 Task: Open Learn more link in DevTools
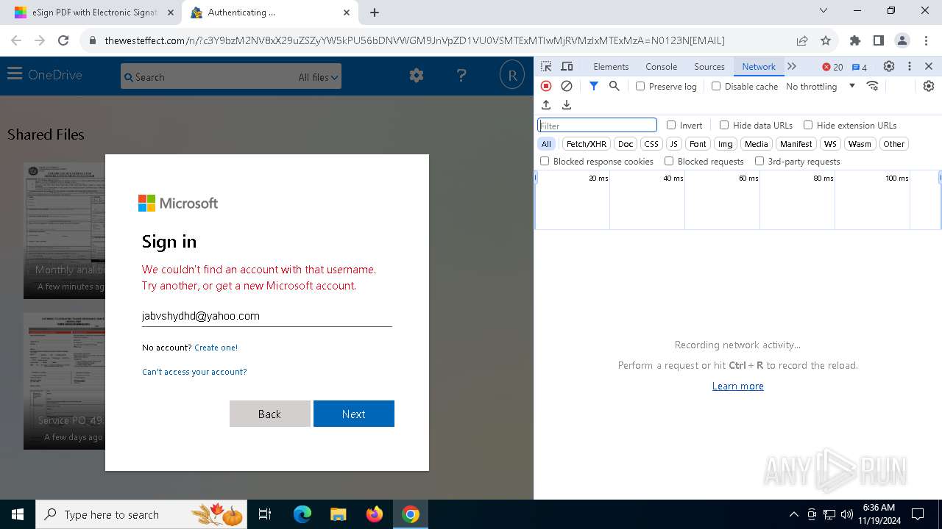[x=737, y=386]
